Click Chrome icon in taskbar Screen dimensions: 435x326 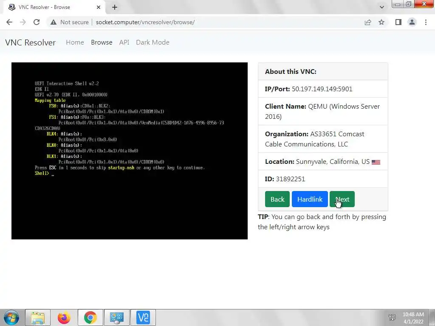90,318
